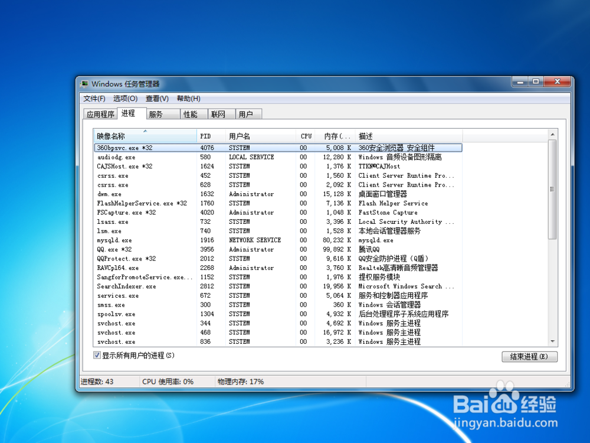Close the Task Manager window

tap(558, 82)
